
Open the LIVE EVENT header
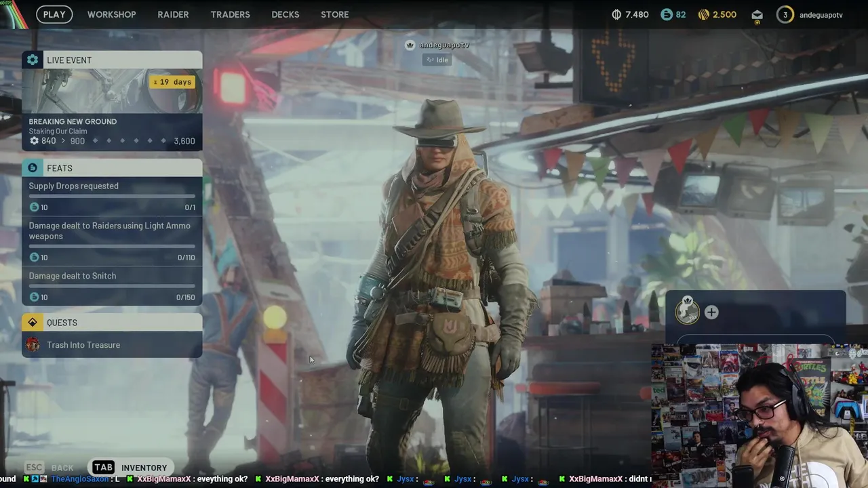point(112,60)
